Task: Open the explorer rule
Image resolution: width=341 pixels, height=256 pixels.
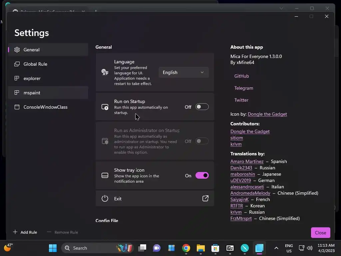Action: click(x=48, y=78)
